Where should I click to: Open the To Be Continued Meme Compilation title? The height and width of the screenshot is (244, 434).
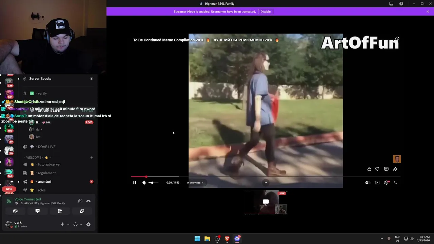click(206, 40)
